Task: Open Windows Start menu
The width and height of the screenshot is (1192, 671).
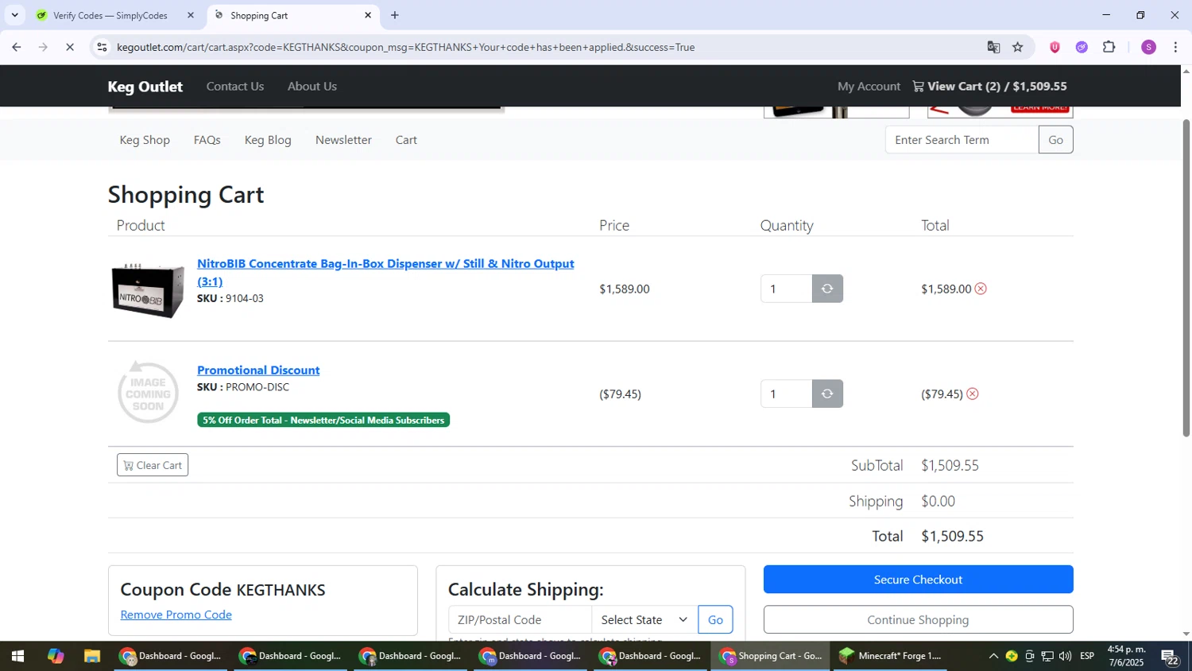Action: pyautogui.click(x=17, y=656)
